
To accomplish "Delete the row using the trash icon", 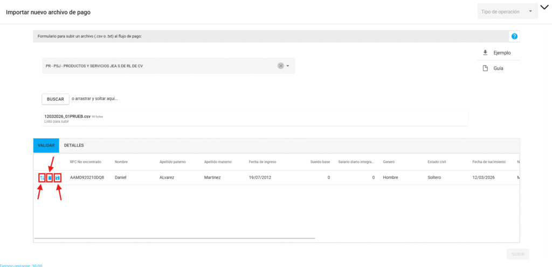I will (50, 178).
